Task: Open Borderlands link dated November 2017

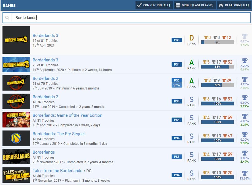Action: 44,152
